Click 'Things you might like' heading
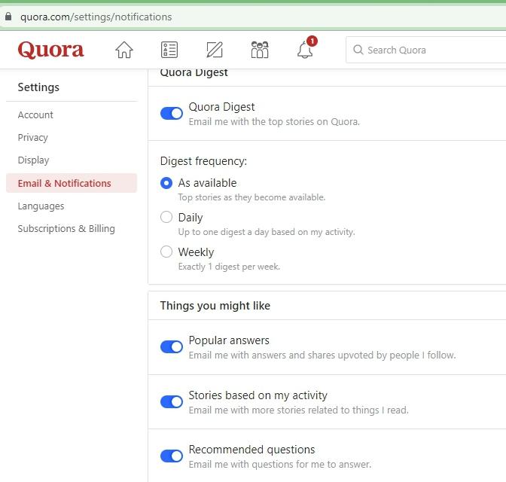Image resolution: width=506 pixels, height=482 pixels. pyautogui.click(x=215, y=306)
